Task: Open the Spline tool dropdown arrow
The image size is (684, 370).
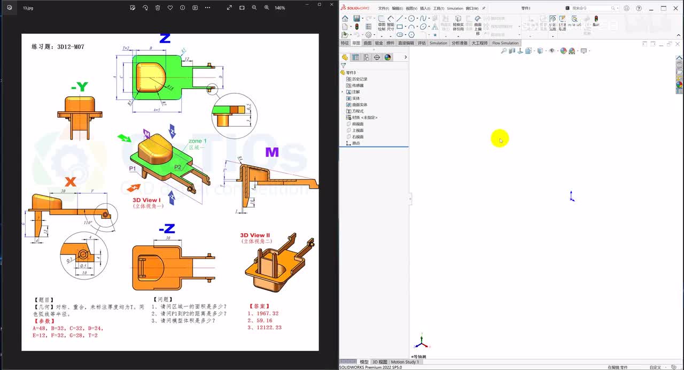Action: pyautogui.click(x=429, y=19)
